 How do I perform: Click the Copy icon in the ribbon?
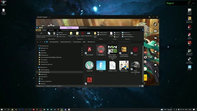click(x=49, y=33)
